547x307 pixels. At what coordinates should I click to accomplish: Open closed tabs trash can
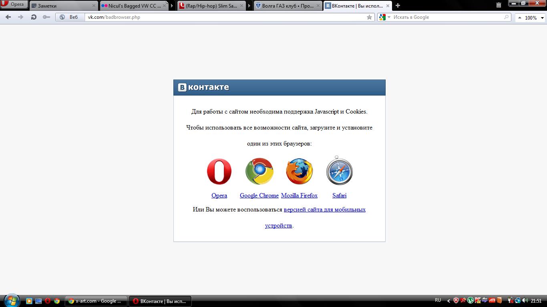coord(499,5)
